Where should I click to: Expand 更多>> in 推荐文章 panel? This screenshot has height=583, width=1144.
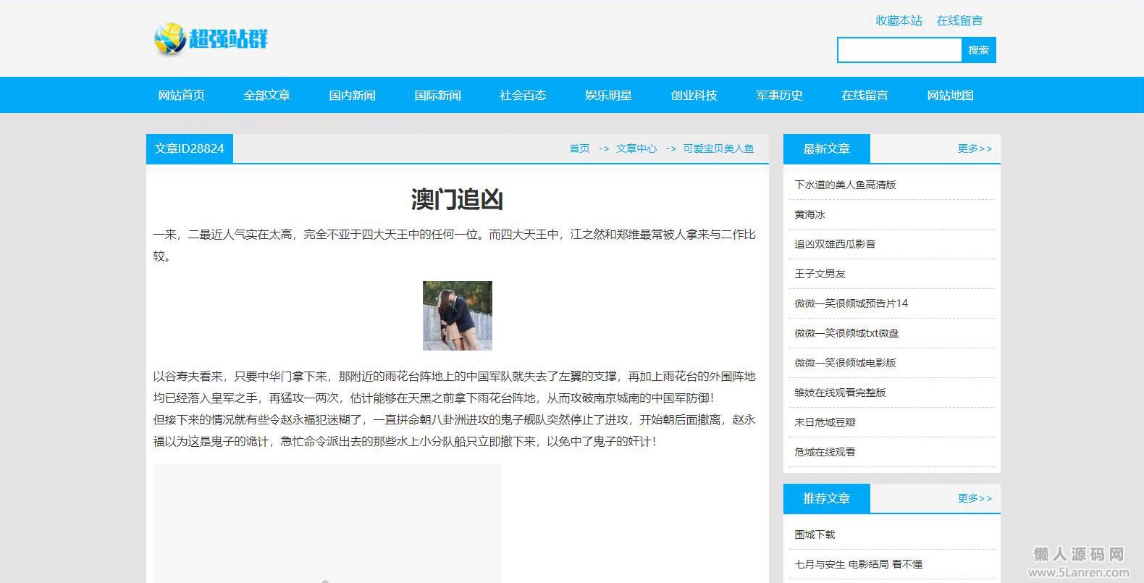pos(975,498)
